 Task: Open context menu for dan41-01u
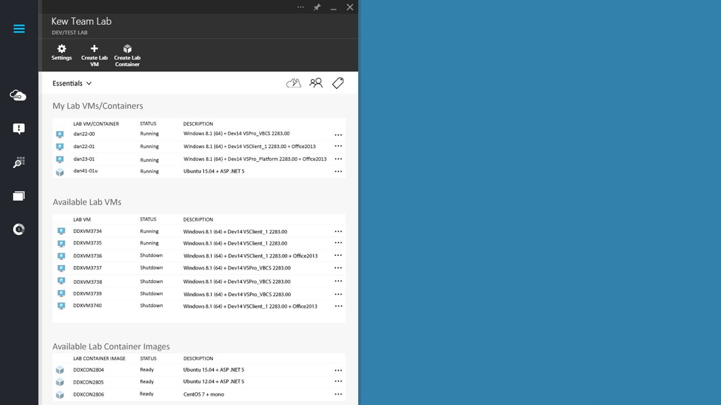[338, 172]
